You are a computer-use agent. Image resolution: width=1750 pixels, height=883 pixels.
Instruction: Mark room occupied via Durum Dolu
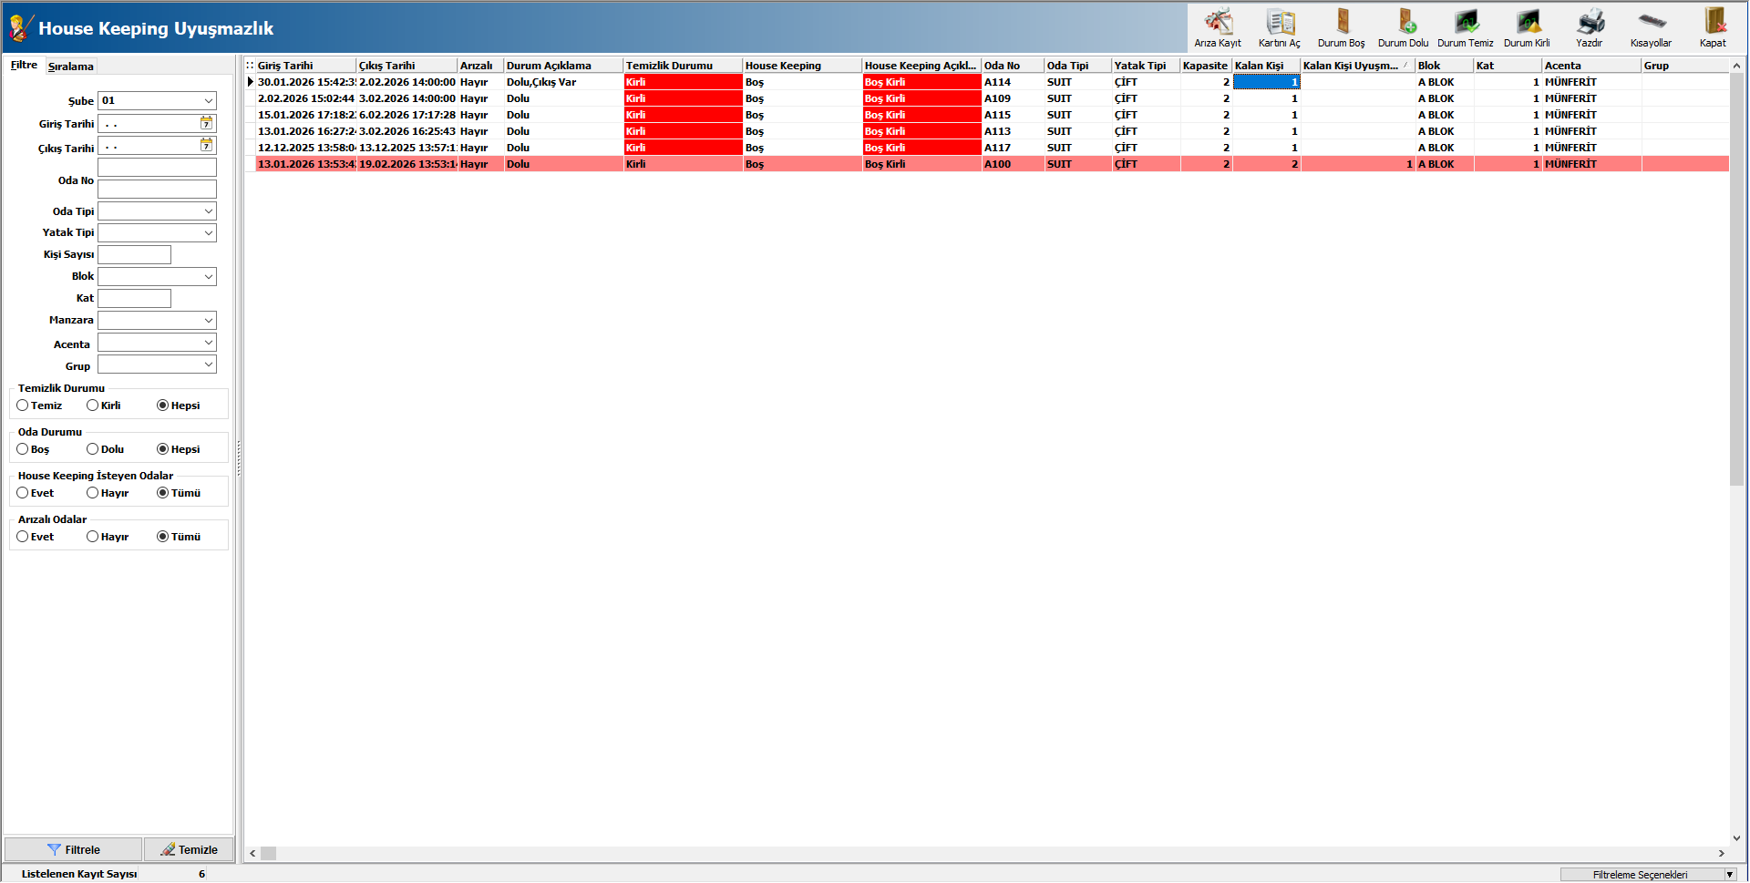click(x=1404, y=28)
